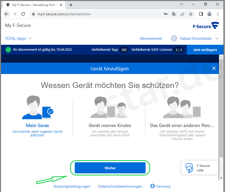Bookmark this page with the star icon
225x192 pixels.
pyautogui.click(x=190, y=14)
